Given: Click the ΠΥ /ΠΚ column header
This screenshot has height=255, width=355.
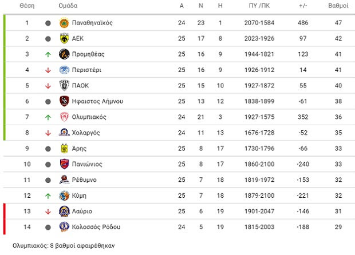Looking at the screenshot, I should click(259, 6).
